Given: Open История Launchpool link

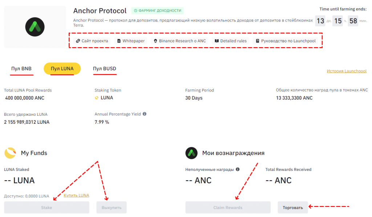Looking at the screenshot, I should tap(347, 71).
